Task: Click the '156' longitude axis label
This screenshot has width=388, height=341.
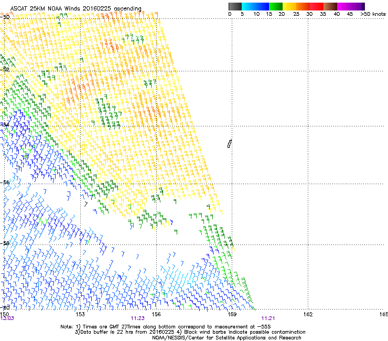Action: pos(156,314)
